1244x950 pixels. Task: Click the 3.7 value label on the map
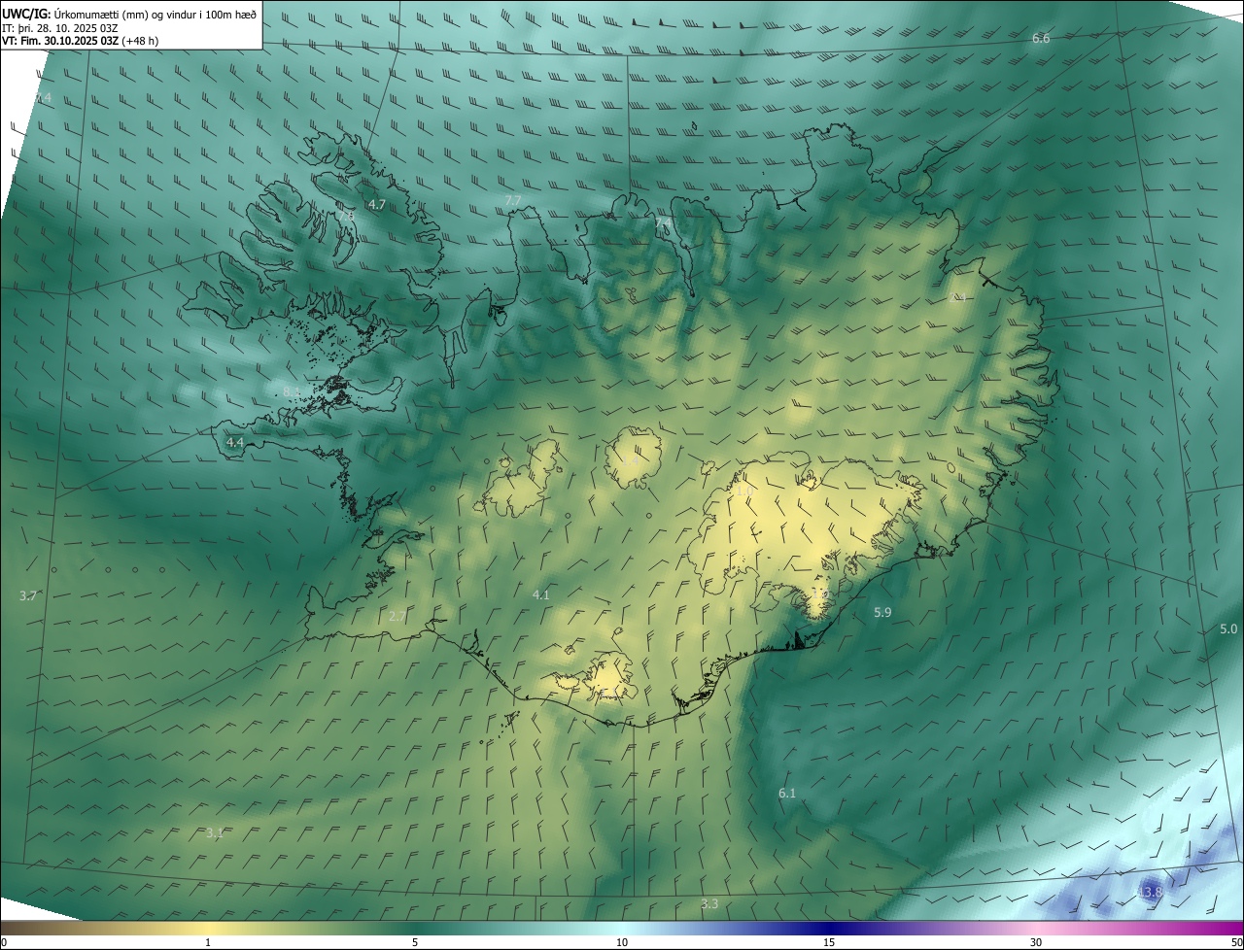pos(28,595)
